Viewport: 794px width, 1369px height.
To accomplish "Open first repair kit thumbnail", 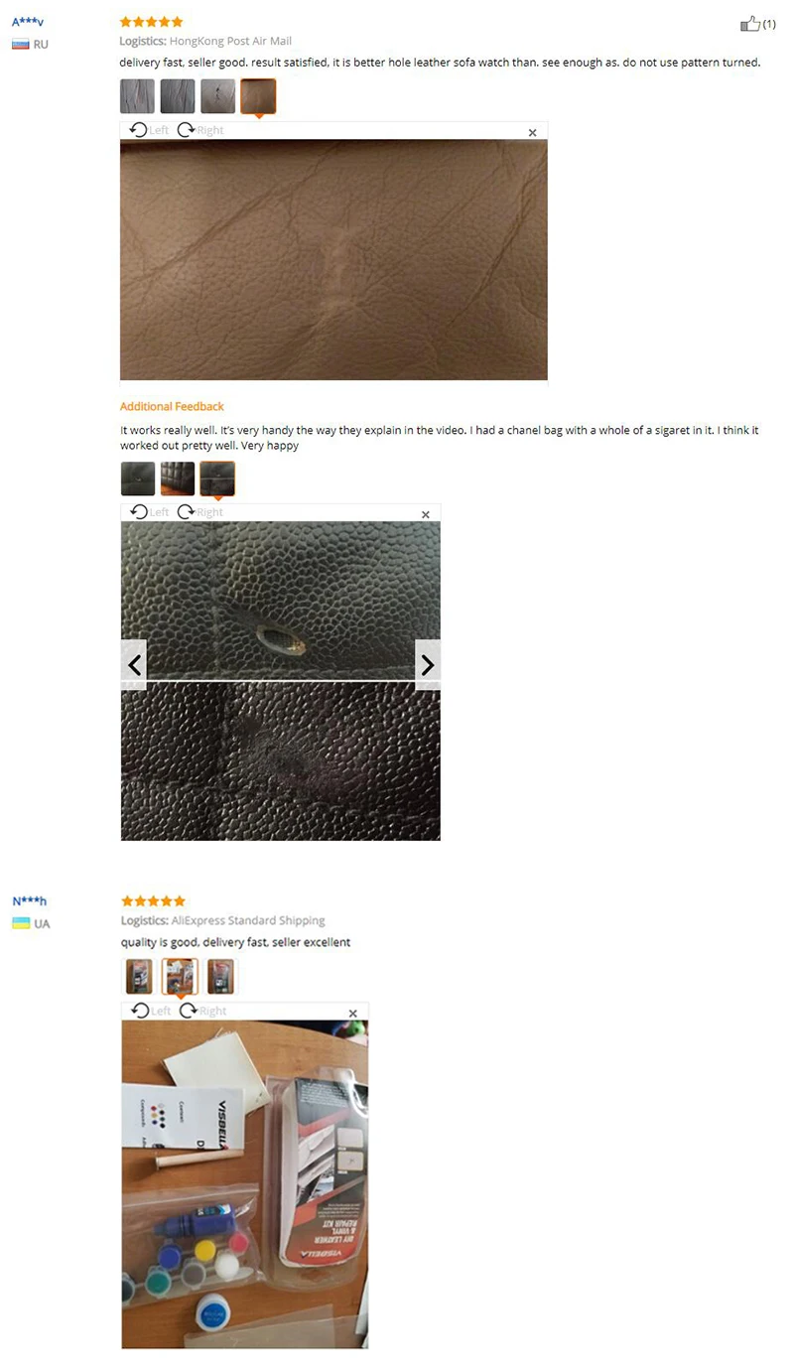I will (x=139, y=976).
